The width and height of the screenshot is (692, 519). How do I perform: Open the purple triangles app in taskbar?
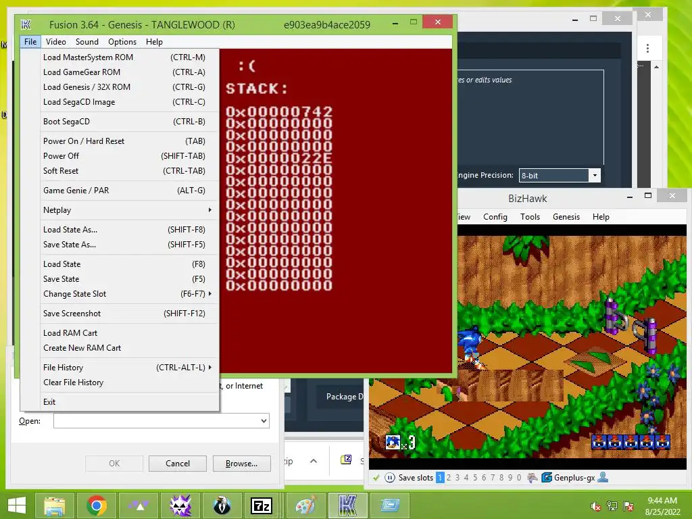click(139, 505)
